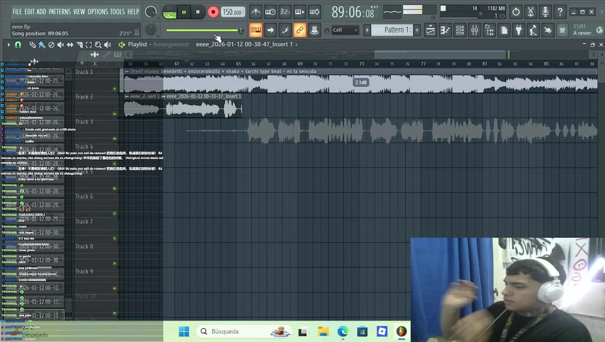Viewport: 605px width, 342px height.
Task: Mute Track 6 via its green dot
Action: 114,213
